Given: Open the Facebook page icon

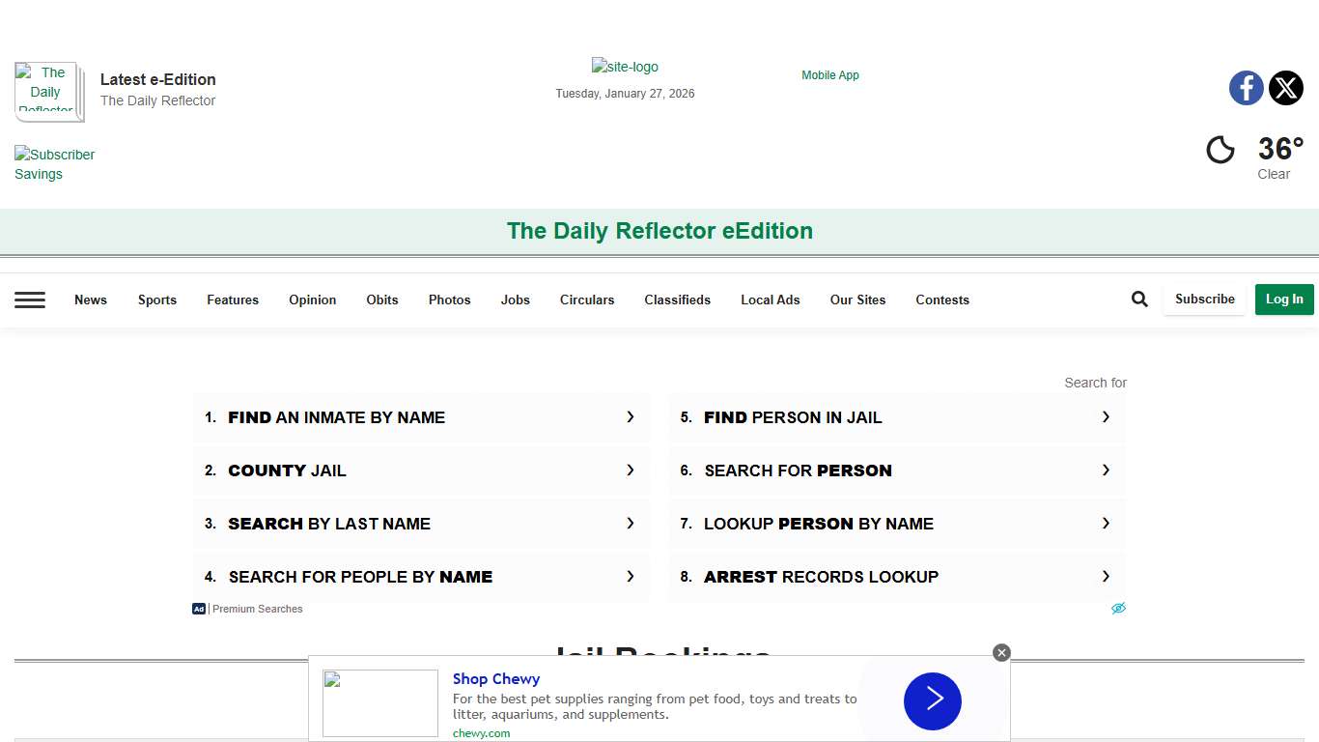Looking at the screenshot, I should [x=1246, y=88].
